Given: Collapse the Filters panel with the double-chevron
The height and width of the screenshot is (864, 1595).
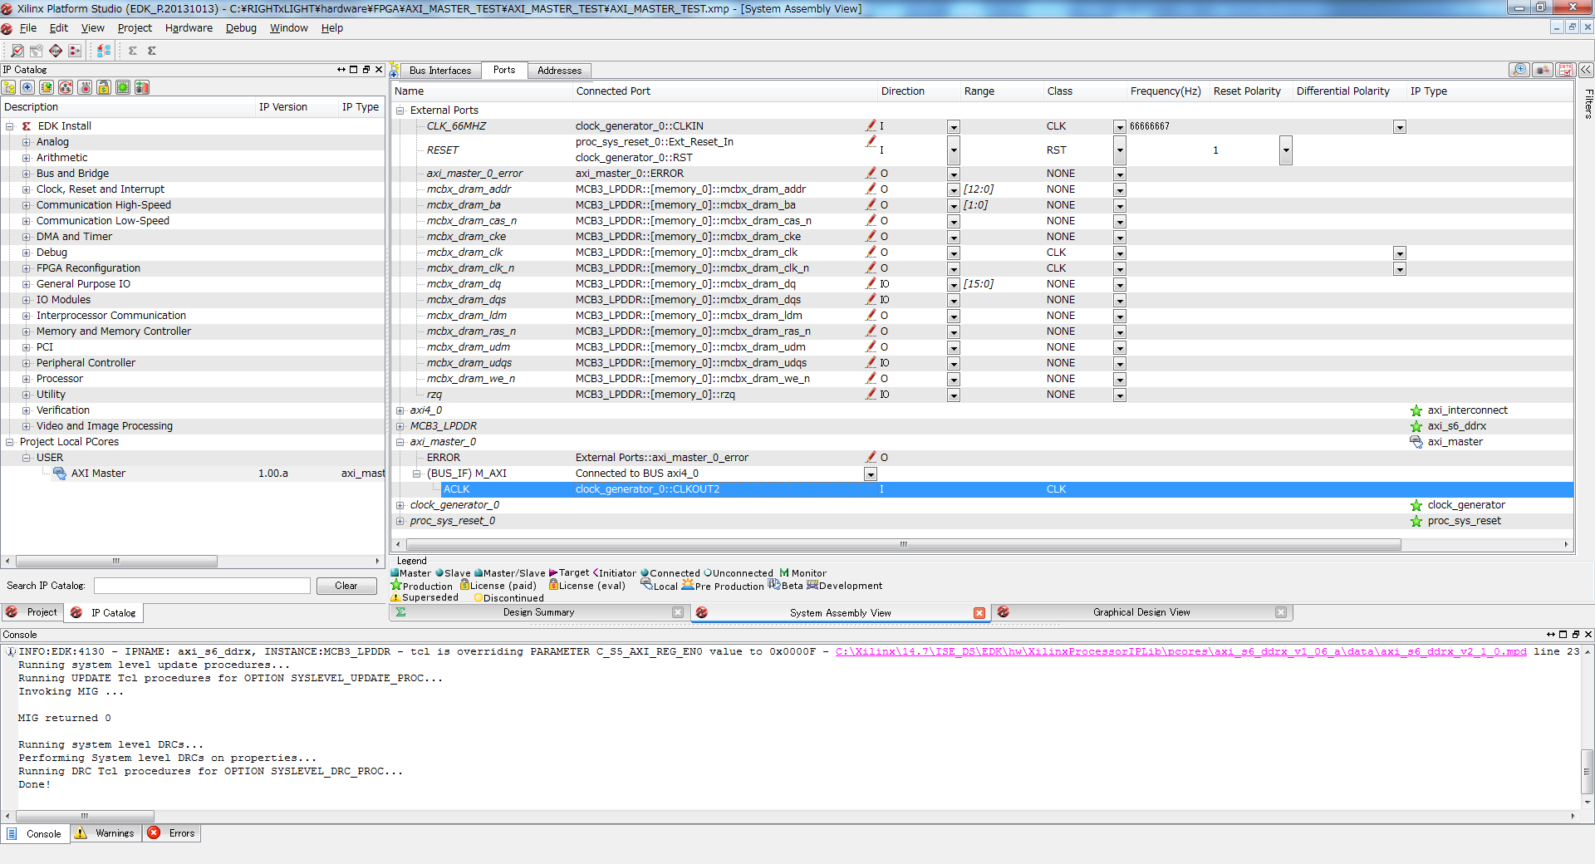Looking at the screenshot, I should coord(1586,70).
